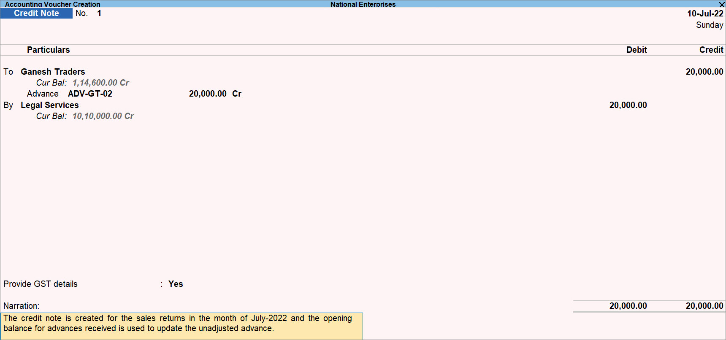Click the Narration label

[x=21, y=306]
